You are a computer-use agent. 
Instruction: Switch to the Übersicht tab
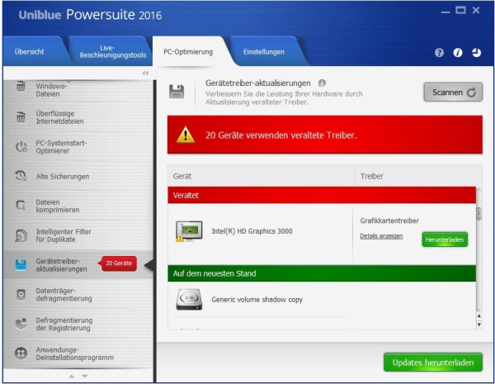point(30,52)
